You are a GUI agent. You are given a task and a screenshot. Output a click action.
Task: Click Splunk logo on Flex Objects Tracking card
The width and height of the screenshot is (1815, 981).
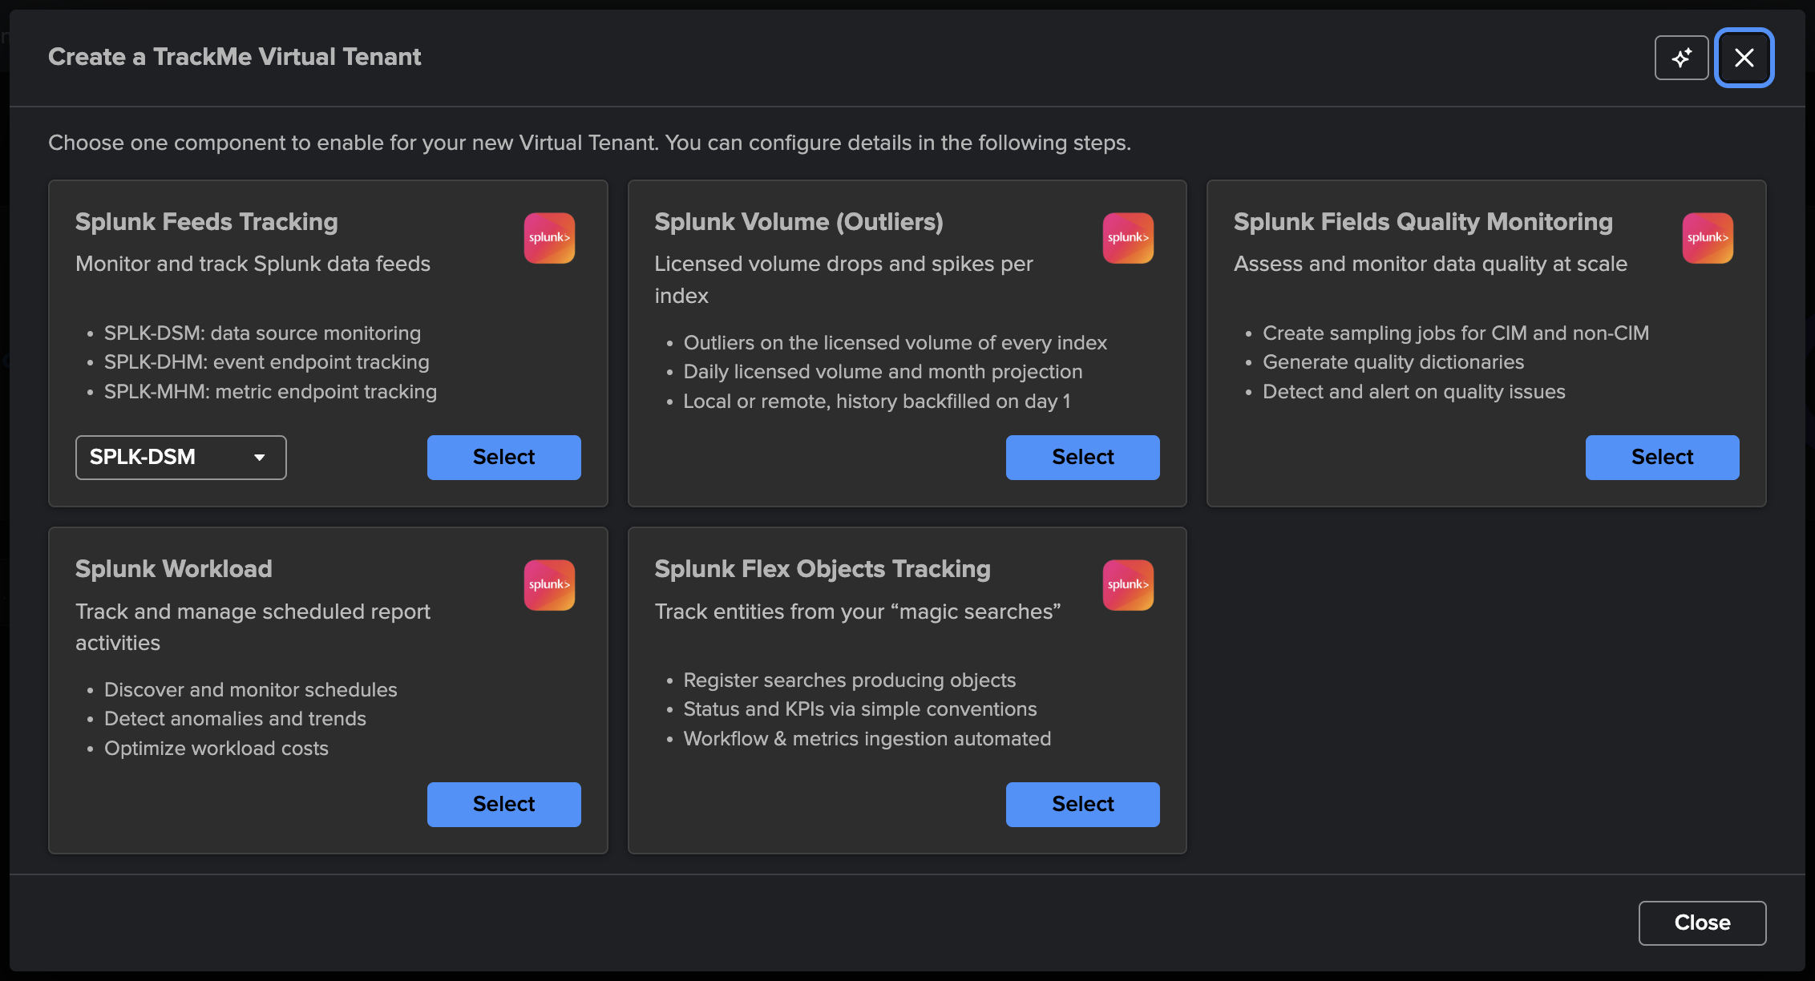[x=1128, y=585]
